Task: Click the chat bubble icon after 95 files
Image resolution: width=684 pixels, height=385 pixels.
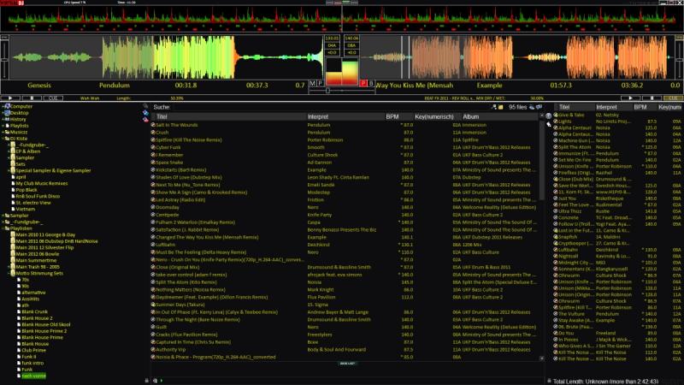Action: pos(540,107)
